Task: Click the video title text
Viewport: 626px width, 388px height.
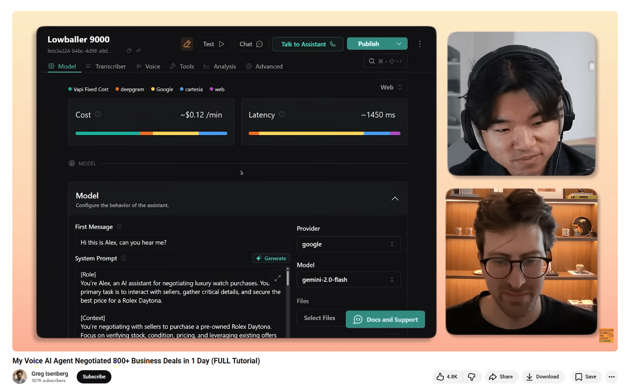Action: [x=136, y=361]
